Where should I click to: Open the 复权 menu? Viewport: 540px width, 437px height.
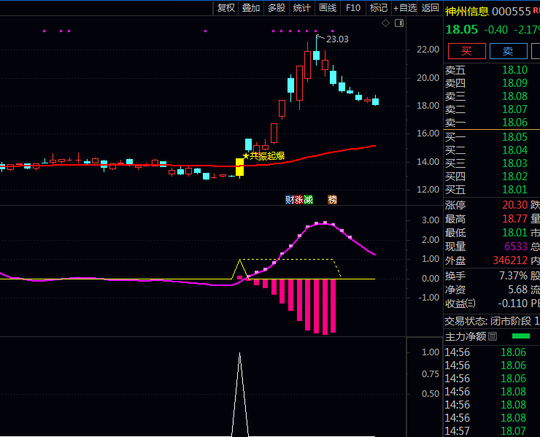pos(226,7)
